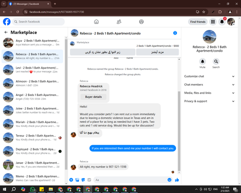This screenshot has width=241, height=193.
Task: Expand Customize chat section
Action: tap(209, 76)
